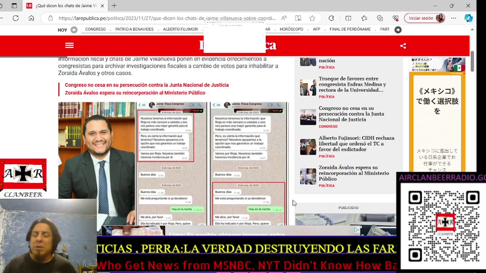
Task: Open second Jaime Fisca Congreso chat screenshot
Action: click(x=249, y=164)
